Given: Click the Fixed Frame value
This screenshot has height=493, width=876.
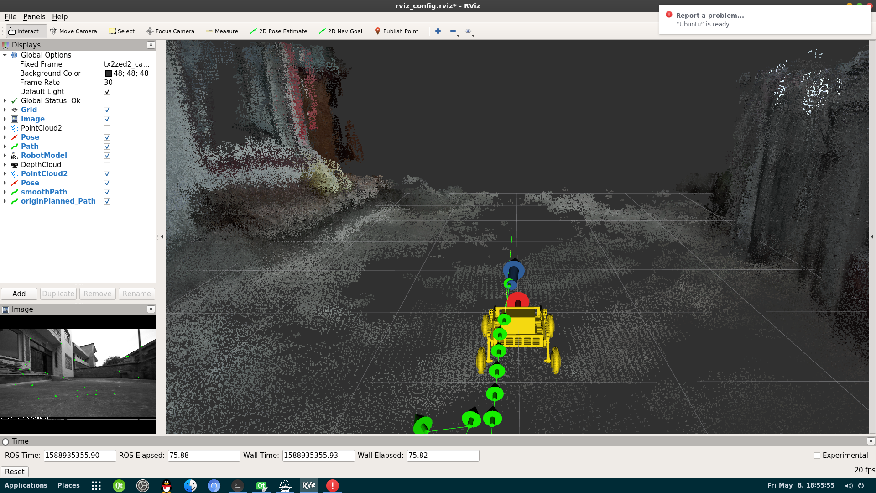Looking at the screenshot, I should 127,64.
